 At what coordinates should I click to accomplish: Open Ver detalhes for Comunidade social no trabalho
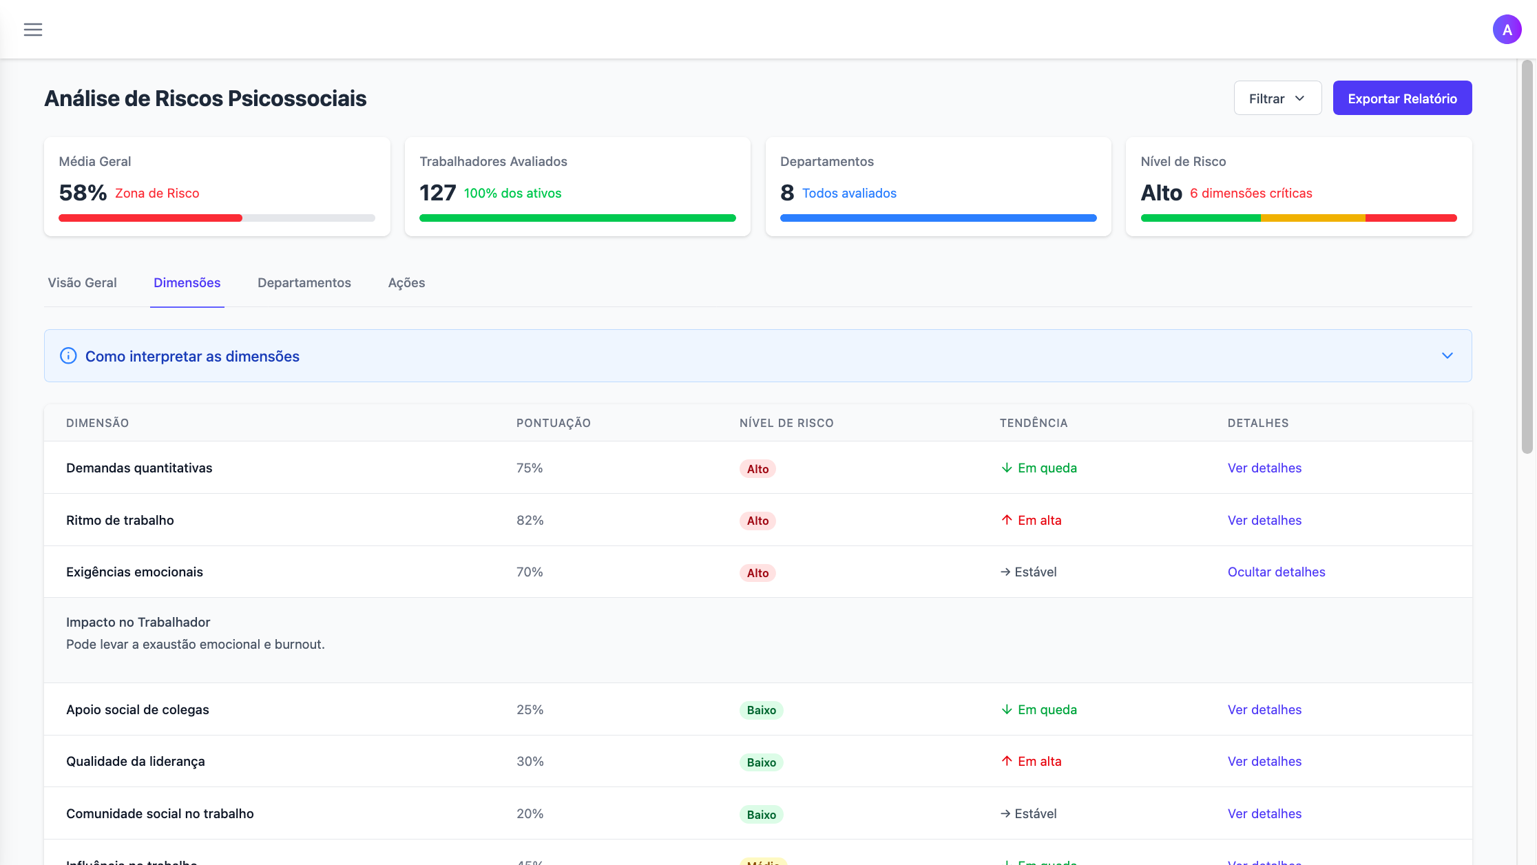tap(1264, 814)
